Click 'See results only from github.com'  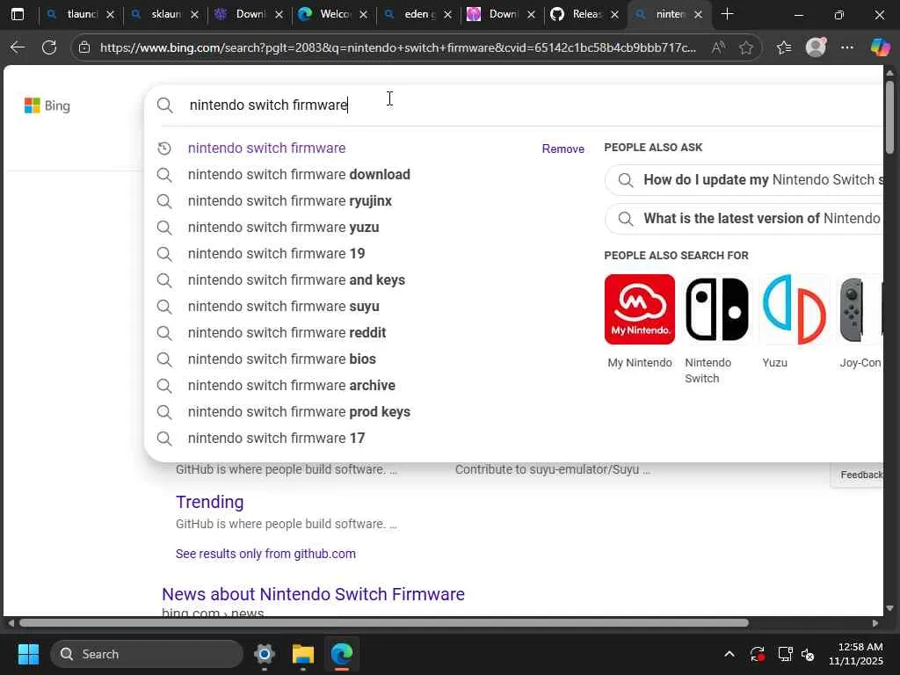point(265,554)
